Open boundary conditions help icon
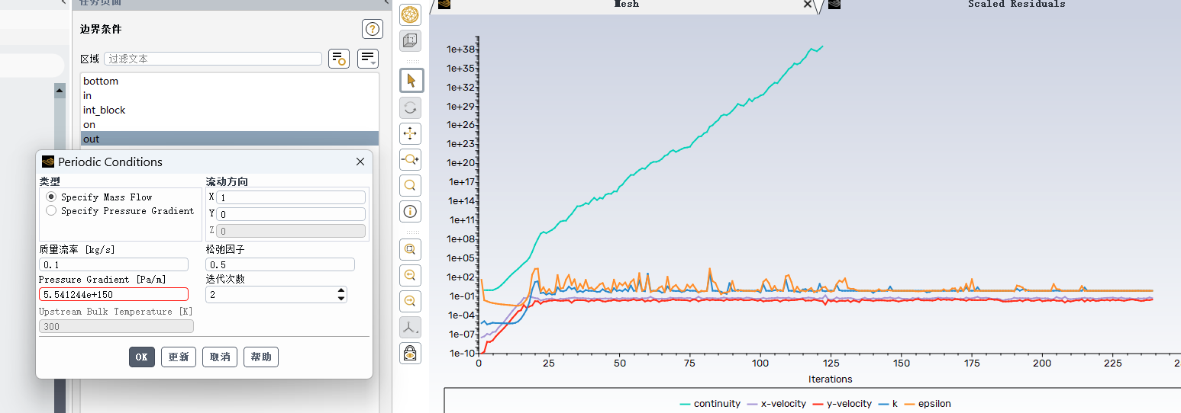 (x=372, y=29)
